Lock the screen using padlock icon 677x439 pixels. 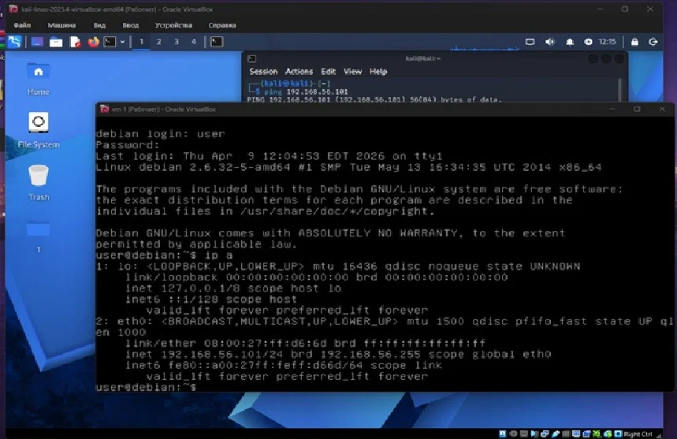pyautogui.click(x=634, y=42)
